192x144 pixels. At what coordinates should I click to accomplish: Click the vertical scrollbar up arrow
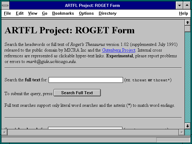click(187, 22)
